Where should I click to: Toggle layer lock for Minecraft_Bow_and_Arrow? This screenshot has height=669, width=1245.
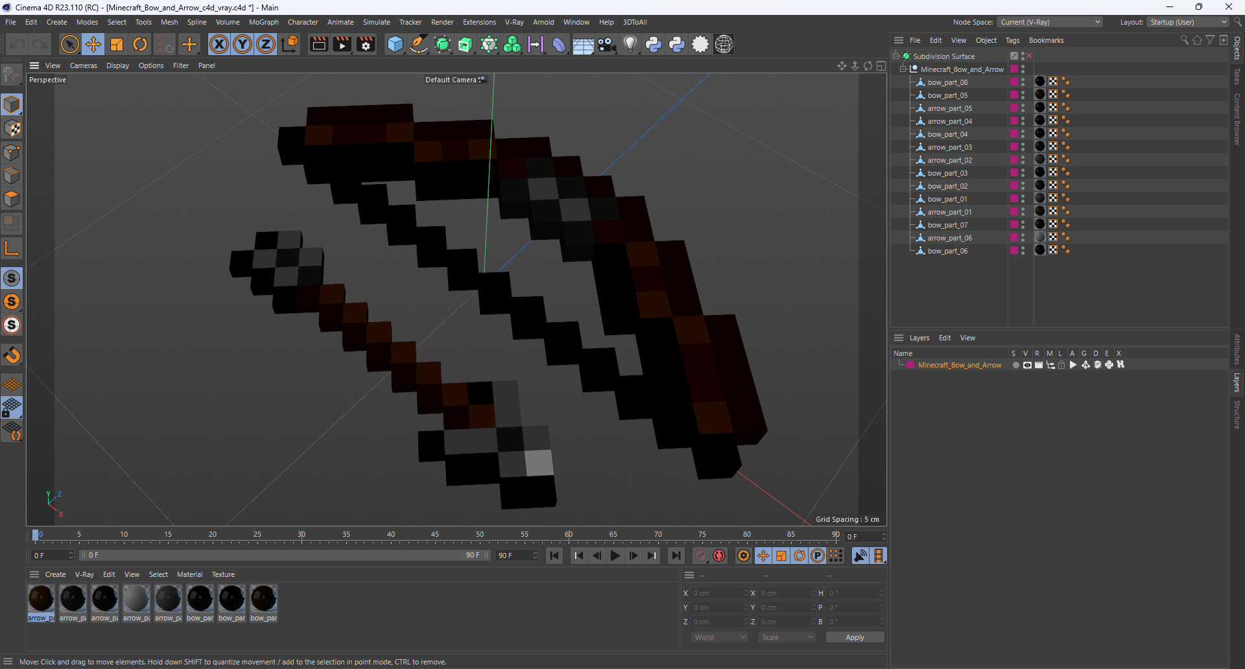pos(1061,365)
